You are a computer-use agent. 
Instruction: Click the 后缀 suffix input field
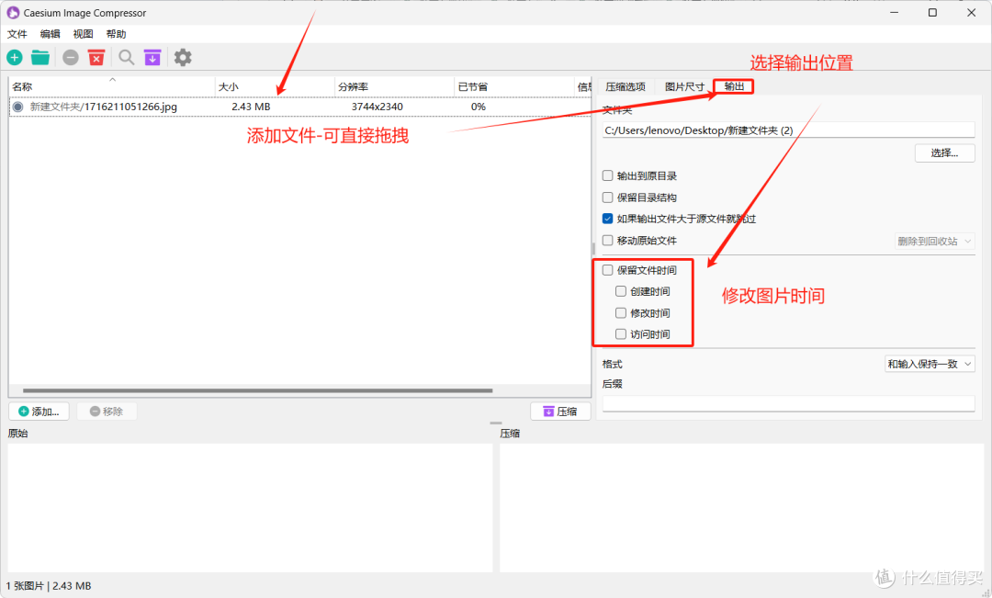[x=788, y=404]
